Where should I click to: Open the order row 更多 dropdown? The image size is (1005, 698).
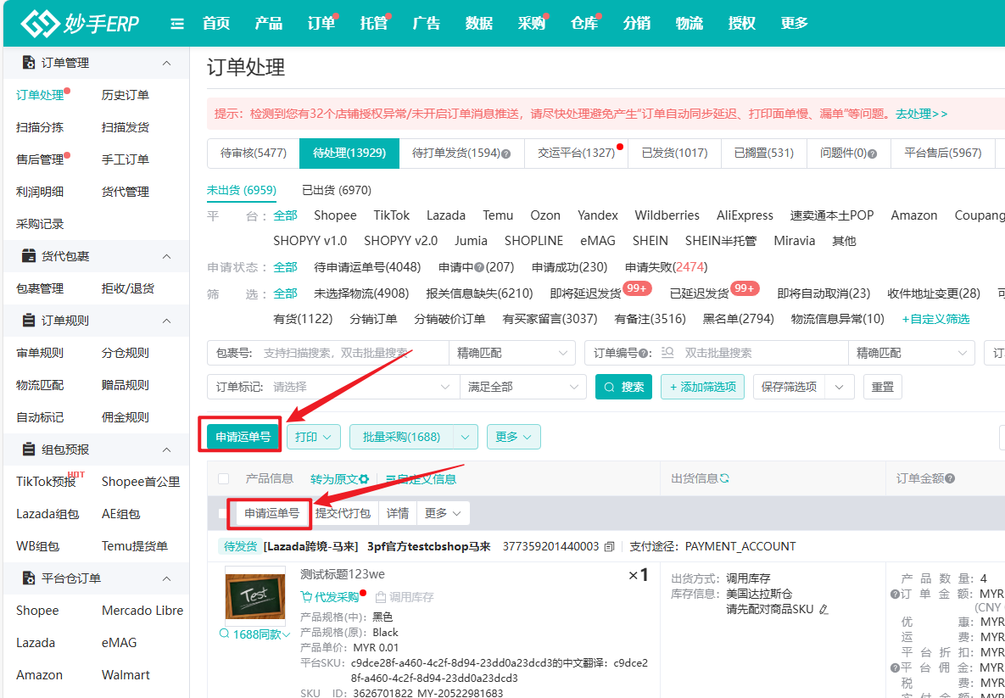tap(443, 513)
